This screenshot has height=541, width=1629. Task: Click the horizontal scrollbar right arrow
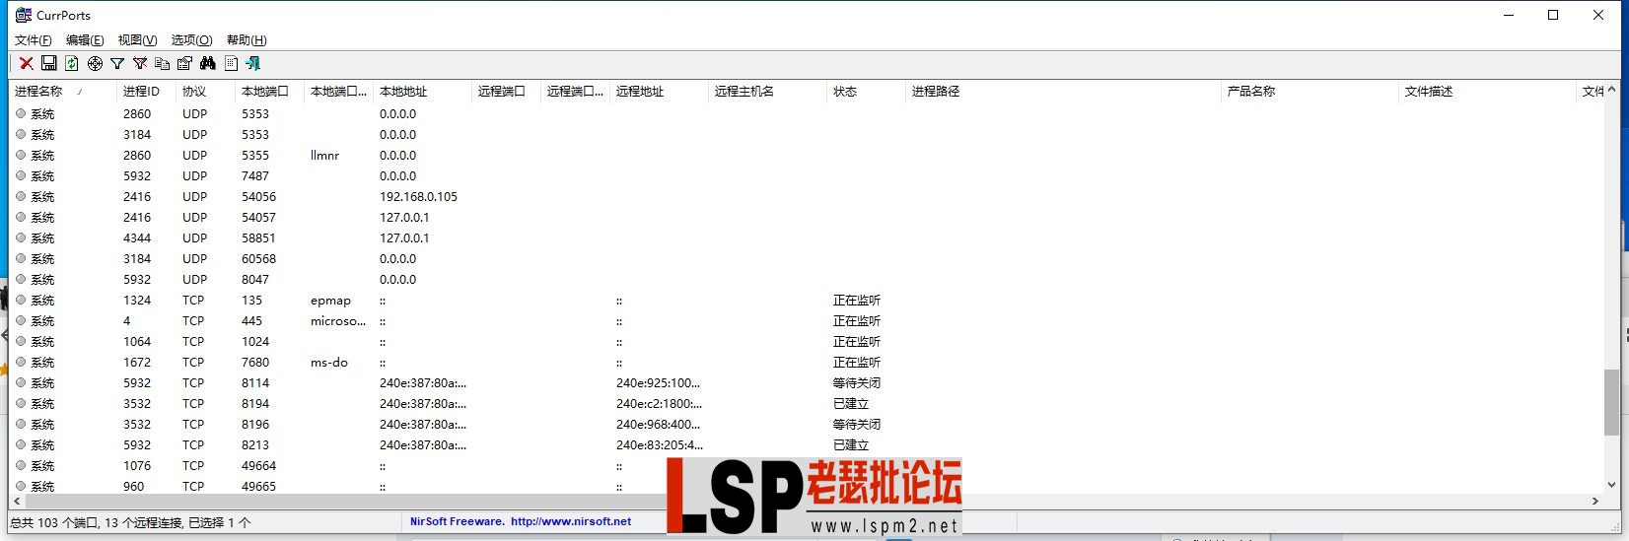click(x=1595, y=501)
